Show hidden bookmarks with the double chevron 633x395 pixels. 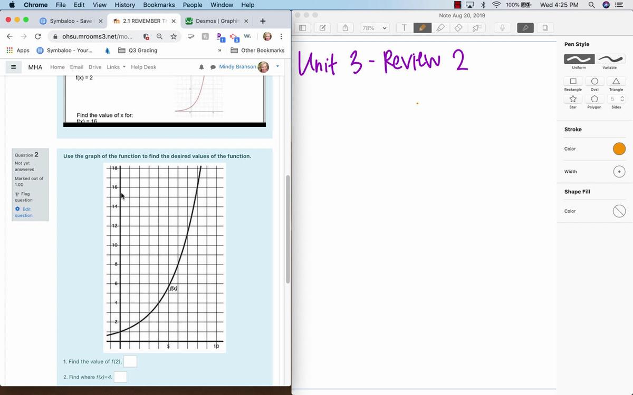coord(219,51)
